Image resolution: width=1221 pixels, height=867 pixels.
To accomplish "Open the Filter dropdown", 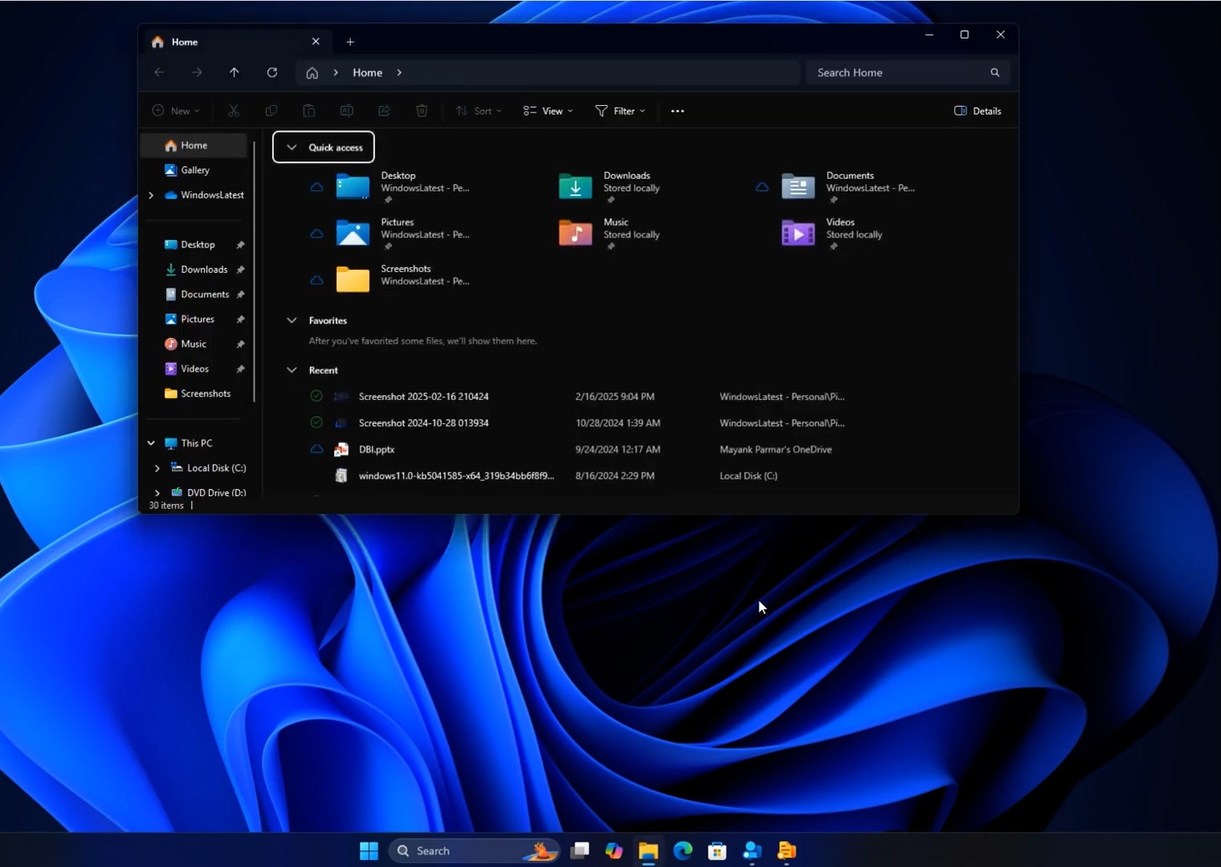I will [x=620, y=111].
